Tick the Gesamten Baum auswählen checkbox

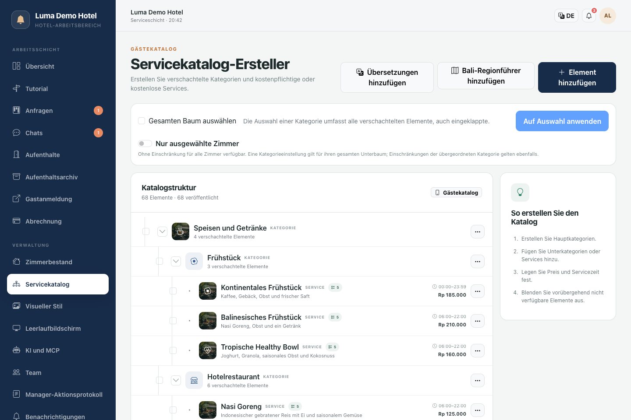coord(142,121)
